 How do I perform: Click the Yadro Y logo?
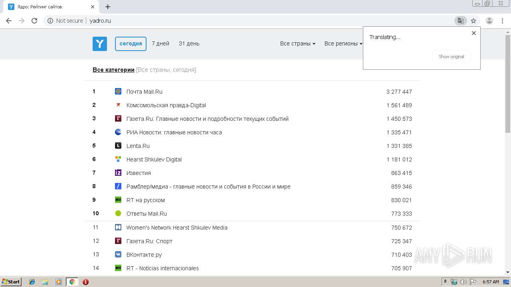click(x=100, y=43)
